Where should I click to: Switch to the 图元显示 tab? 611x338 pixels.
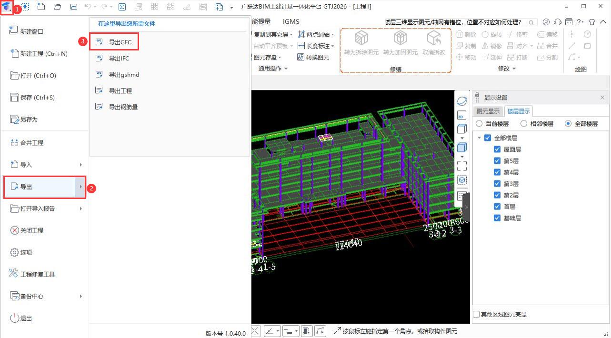click(x=488, y=111)
